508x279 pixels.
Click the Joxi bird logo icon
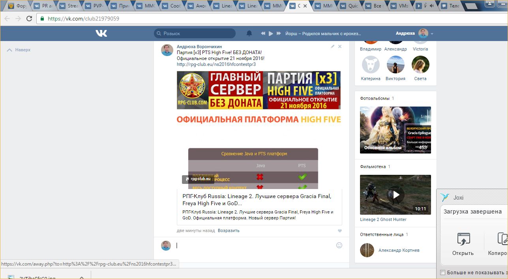click(445, 198)
